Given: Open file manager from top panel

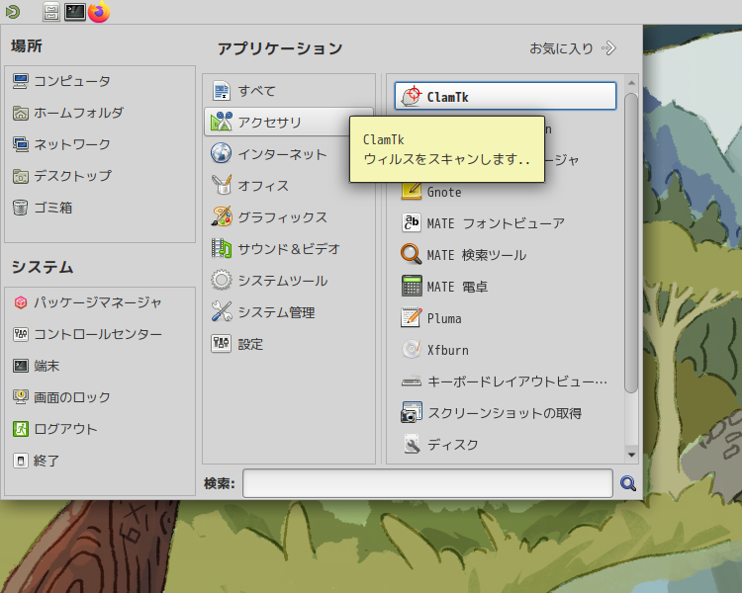Looking at the screenshot, I should point(51,12).
